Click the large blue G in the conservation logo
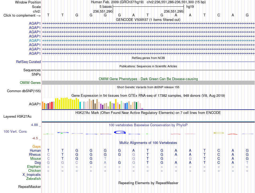This screenshot has width=255, height=193. pos(120,132)
